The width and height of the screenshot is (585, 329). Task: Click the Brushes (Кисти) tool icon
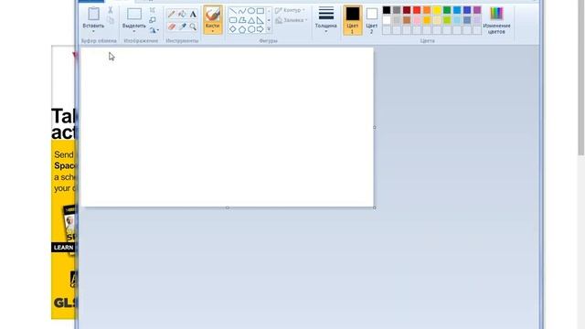click(x=213, y=15)
